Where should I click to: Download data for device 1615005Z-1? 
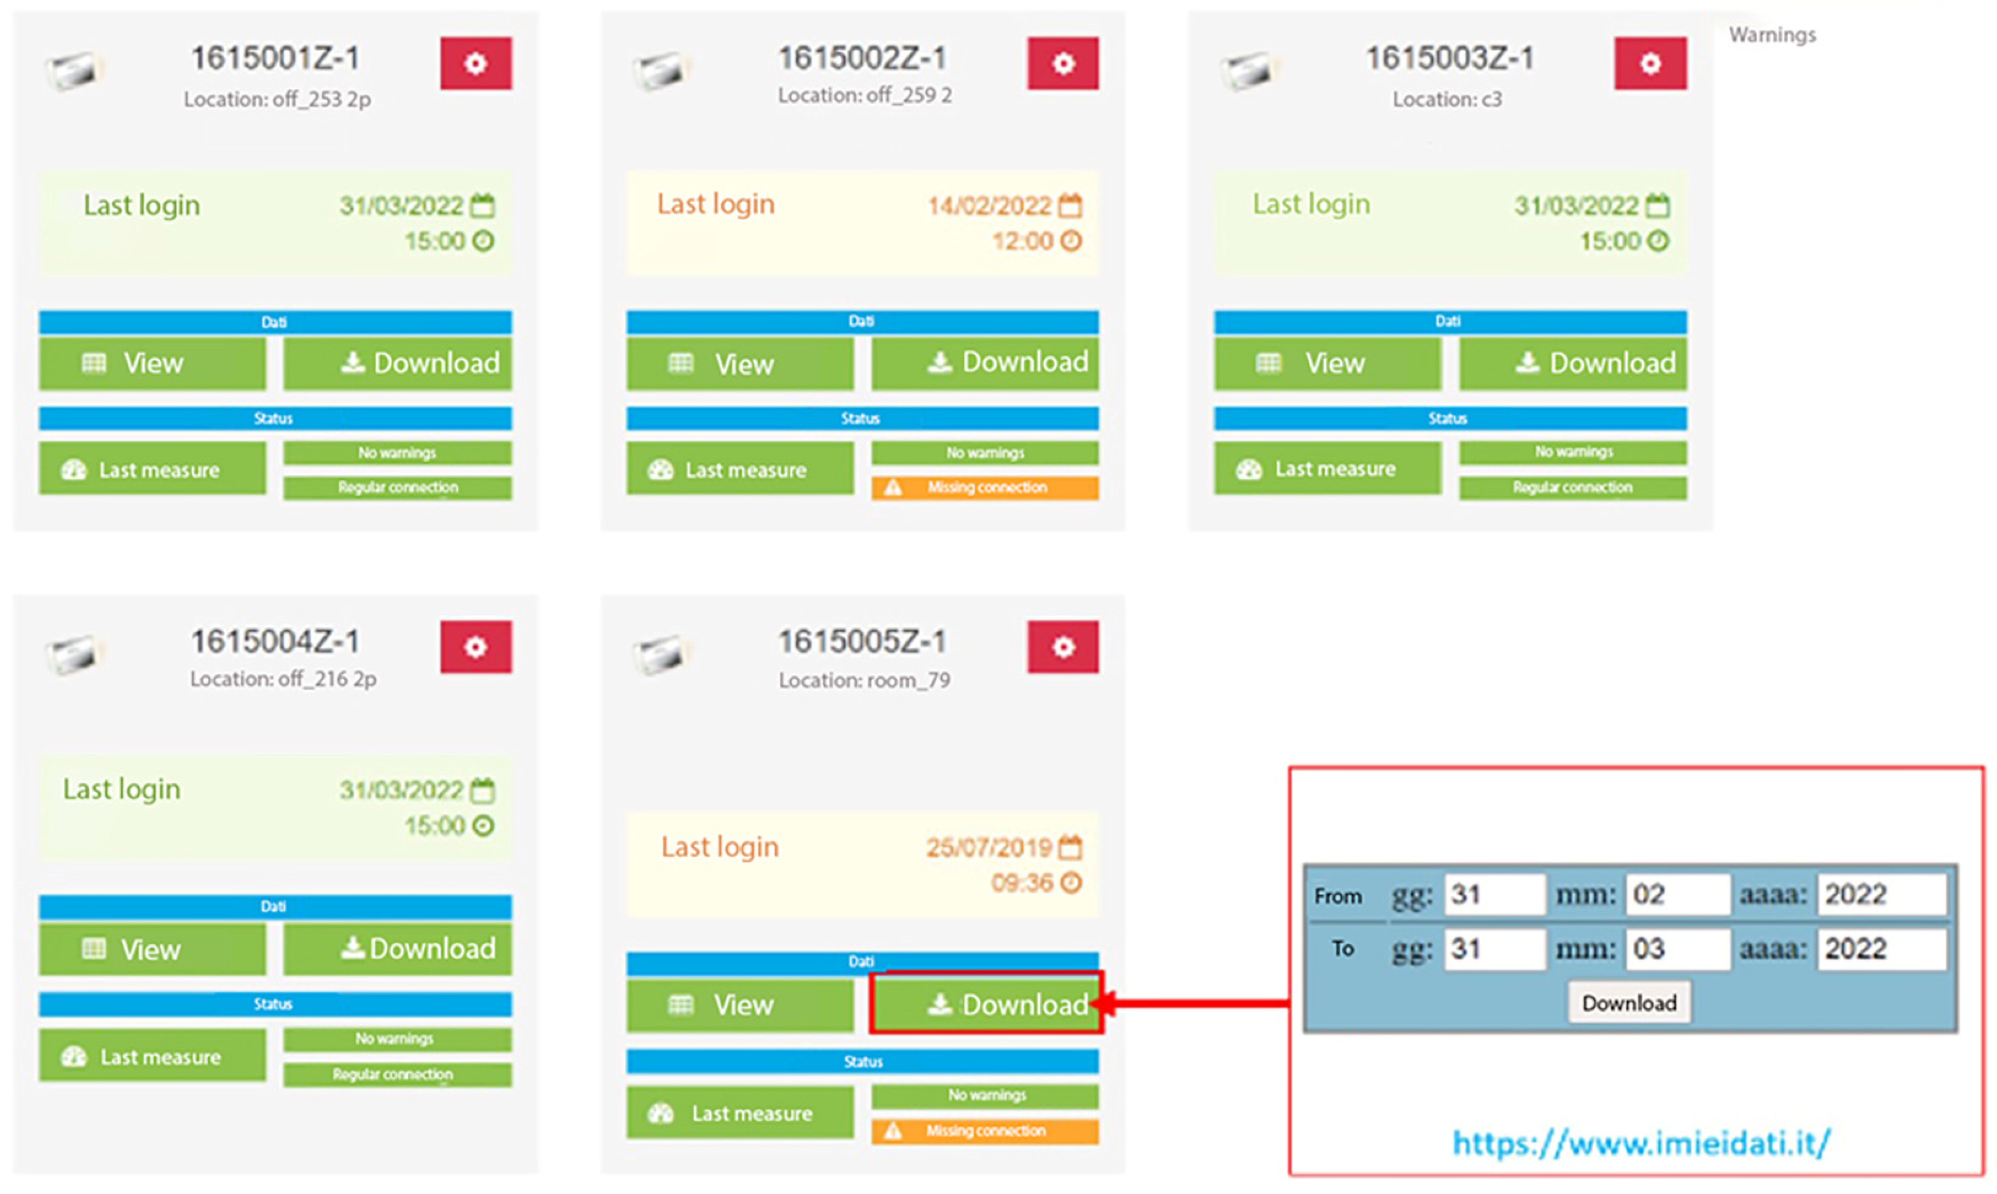986,1004
